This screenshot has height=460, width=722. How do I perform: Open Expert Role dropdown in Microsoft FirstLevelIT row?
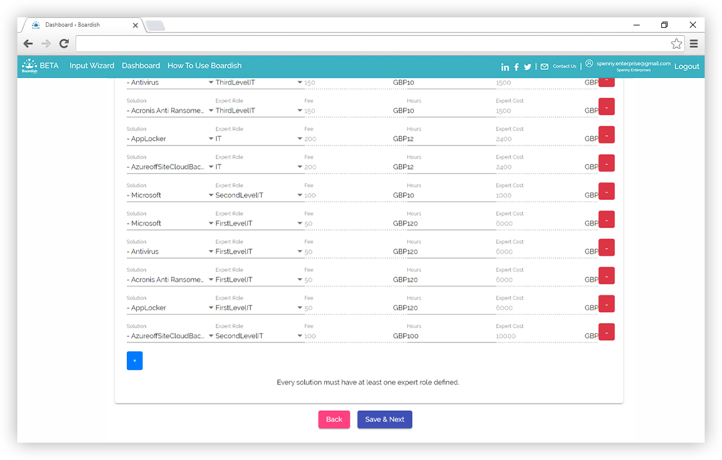point(259,223)
